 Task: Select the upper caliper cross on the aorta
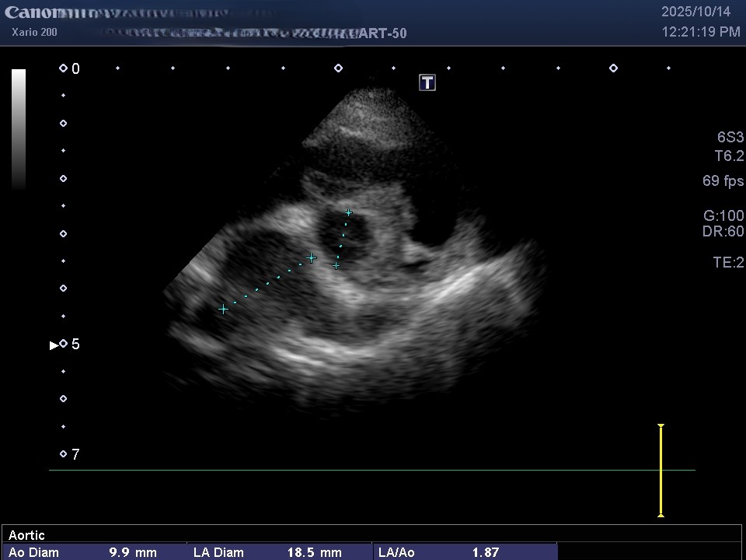click(x=349, y=212)
